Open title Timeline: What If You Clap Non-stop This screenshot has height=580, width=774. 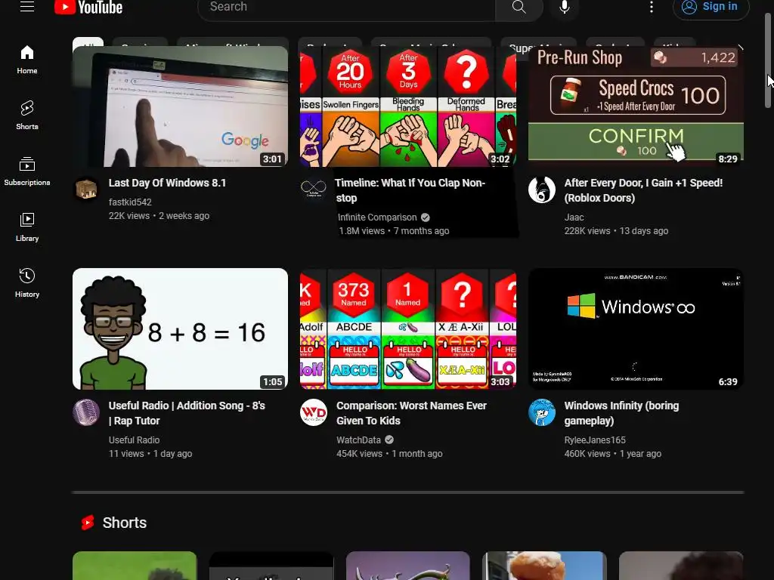[x=410, y=190]
